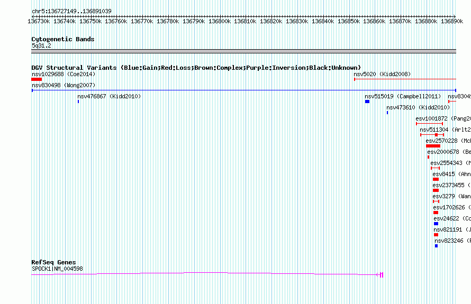Click the nsv1029688 (Coe2014) variant label
Image resolution: width=471 pixels, height=304 pixels.
pyautogui.click(x=64, y=74)
